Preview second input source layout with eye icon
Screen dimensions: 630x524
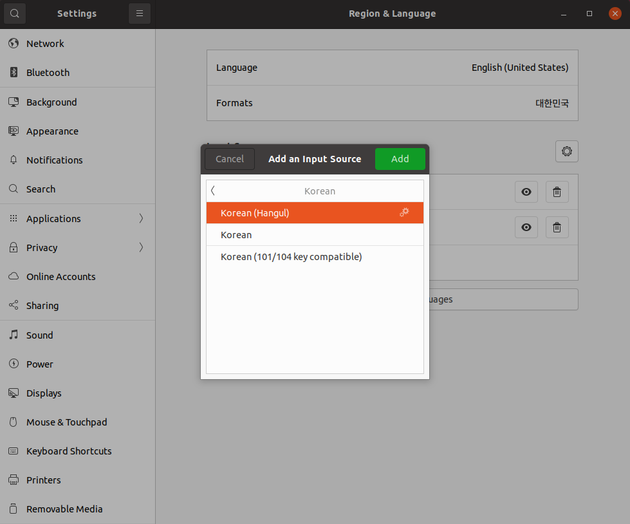click(526, 227)
